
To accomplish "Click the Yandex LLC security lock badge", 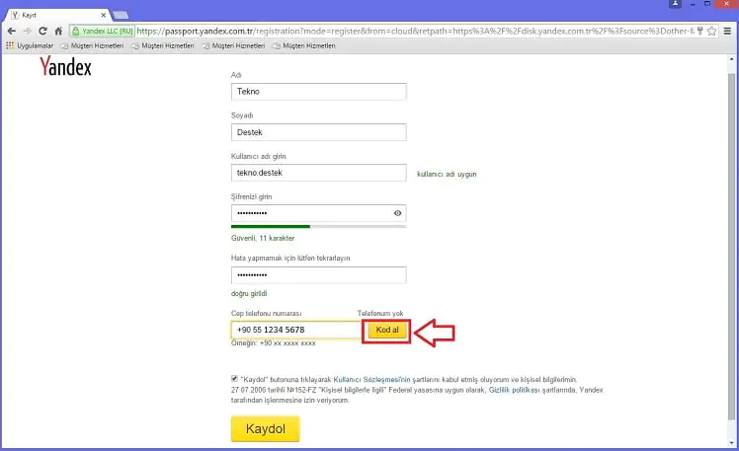I will (103, 31).
